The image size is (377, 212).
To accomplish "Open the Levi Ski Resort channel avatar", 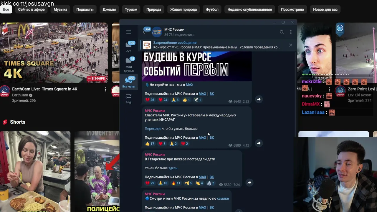I will pos(340,91).
